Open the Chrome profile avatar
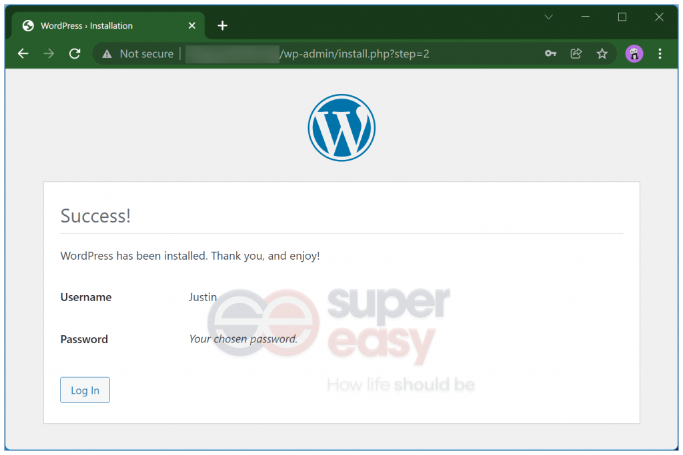Viewport: 683px width, 455px height. pyautogui.click(x=634, y=53)
